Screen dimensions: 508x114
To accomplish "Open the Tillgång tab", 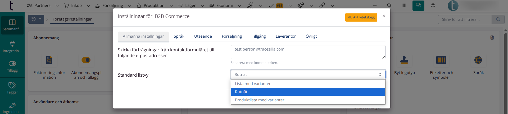I will tap(259, 36).
